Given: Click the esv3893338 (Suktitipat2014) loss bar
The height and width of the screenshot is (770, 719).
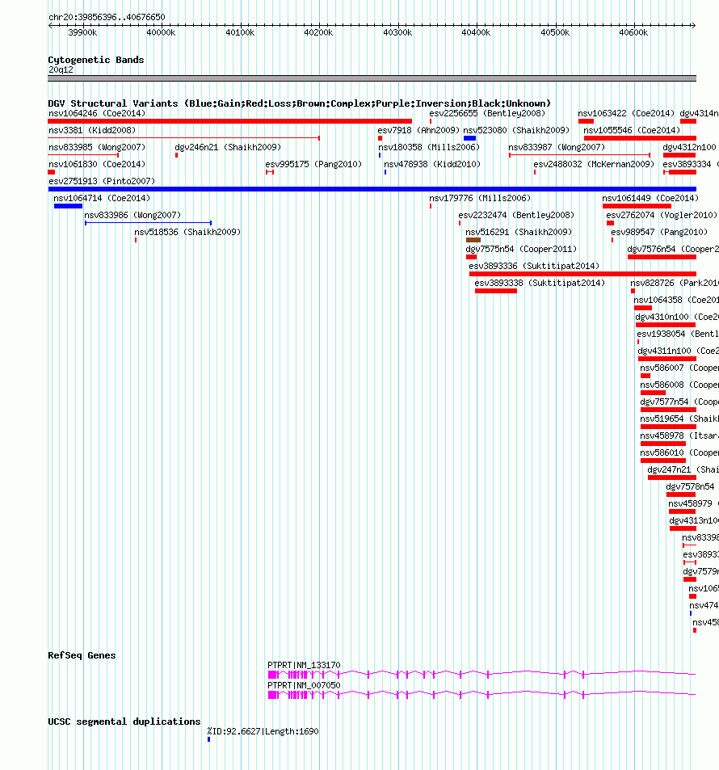Looking at the screenshot, I should pyautogui.click(x=495, y=291).
